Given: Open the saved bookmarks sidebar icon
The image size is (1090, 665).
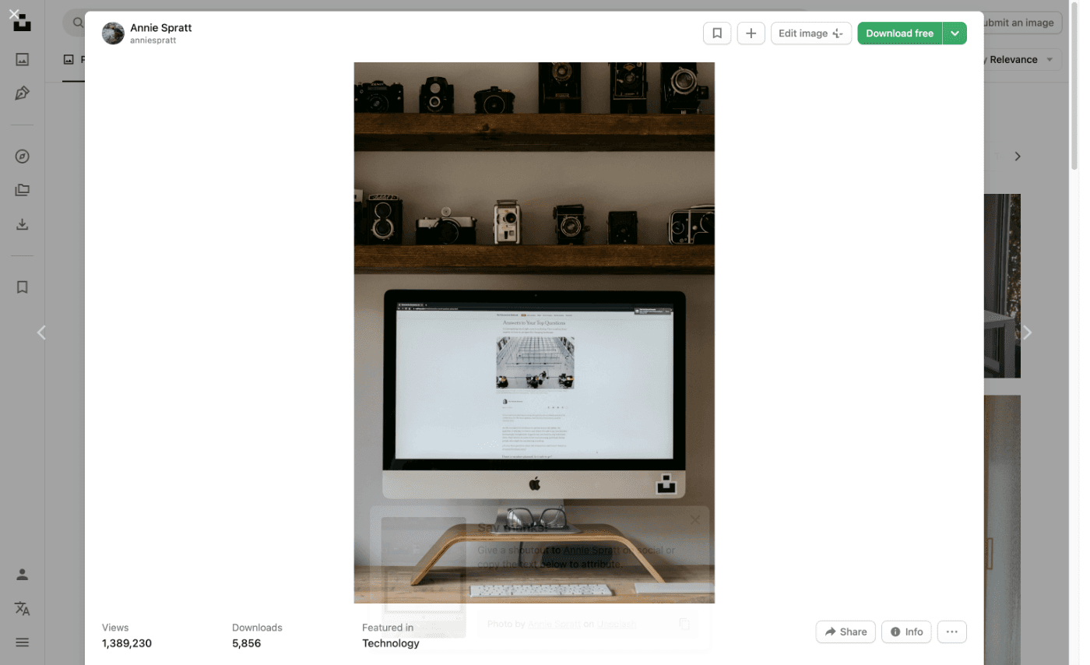Looking at the screenshot, I should [23, 287].
